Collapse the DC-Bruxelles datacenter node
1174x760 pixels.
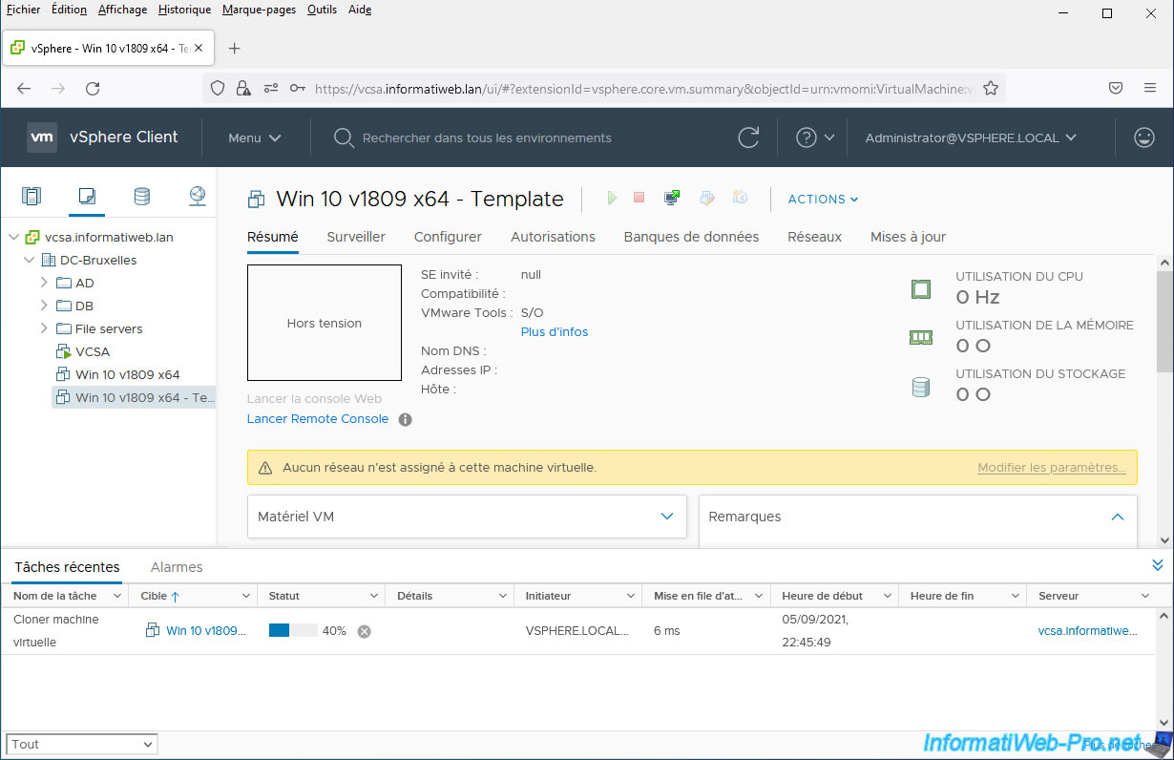[29, 260]
